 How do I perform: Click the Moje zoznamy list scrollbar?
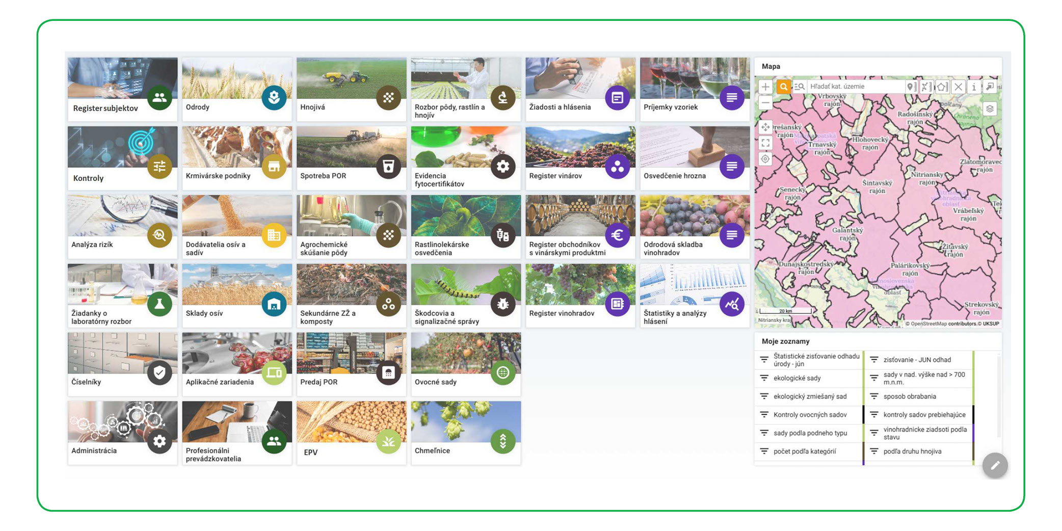tap(998, 397)
